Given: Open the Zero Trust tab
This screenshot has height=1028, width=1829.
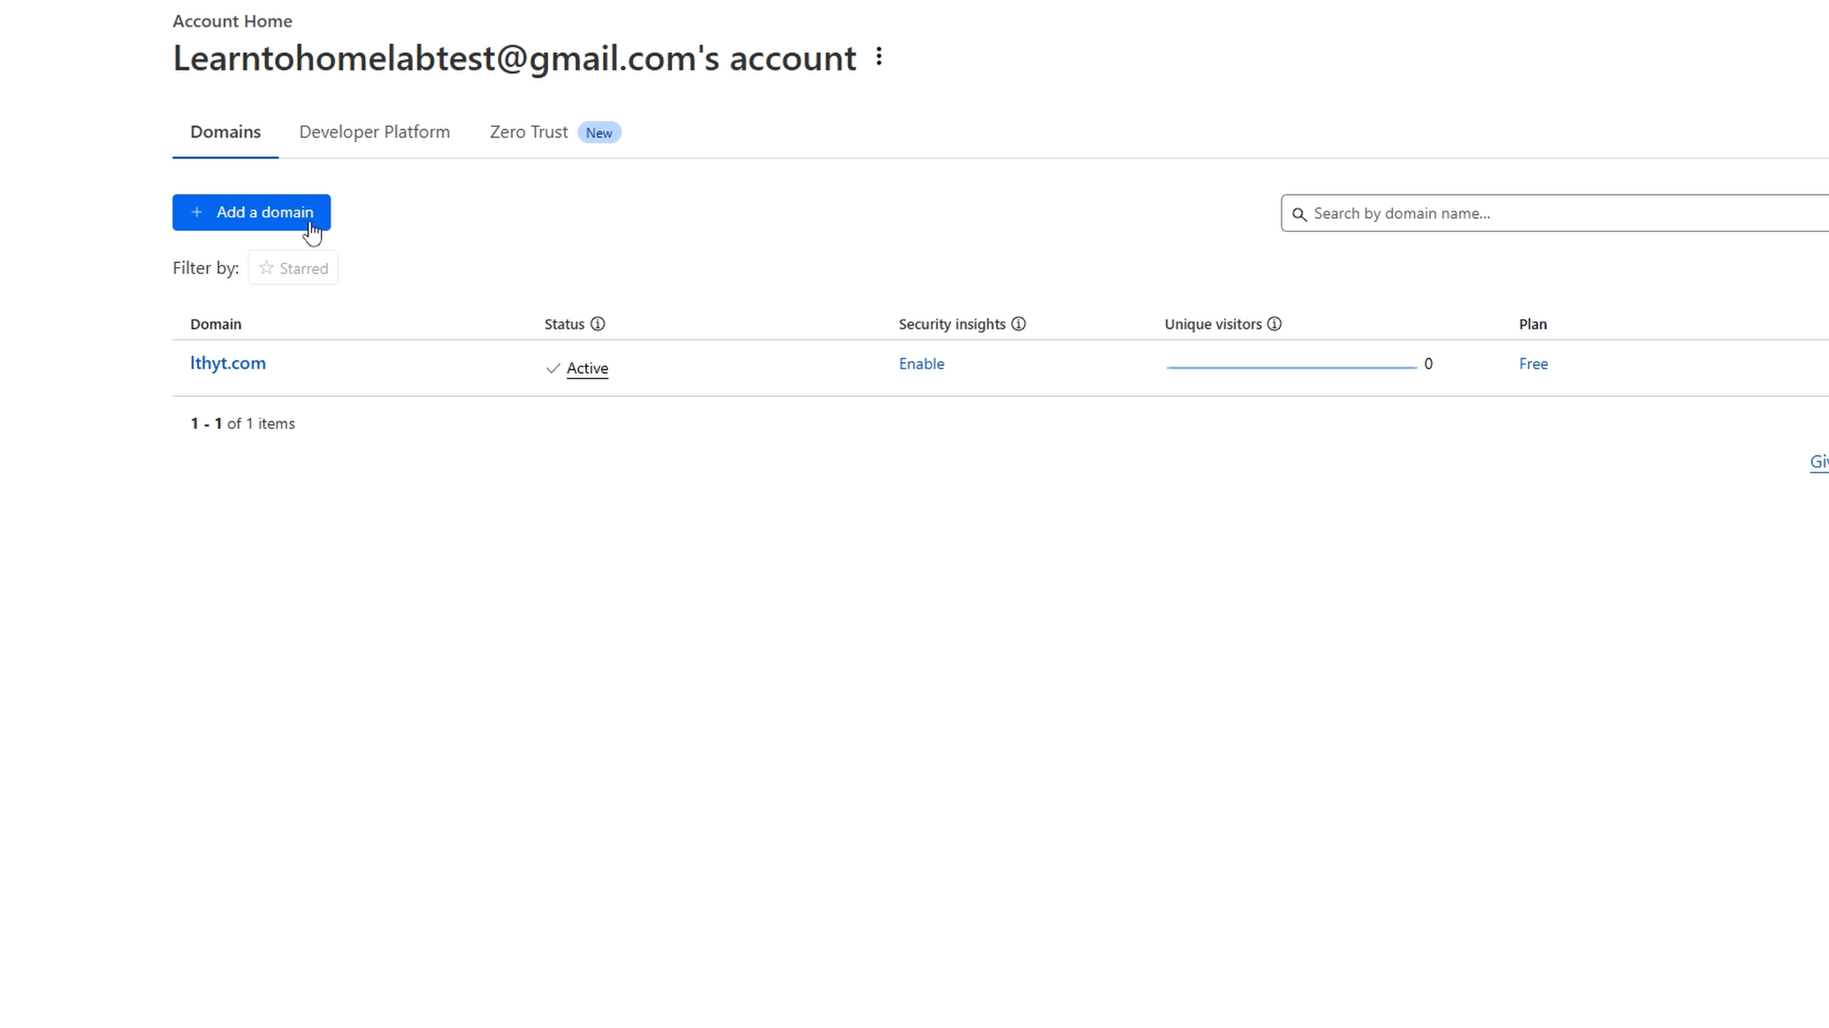Looking at the screenshot, I should [x=528, y=132].
